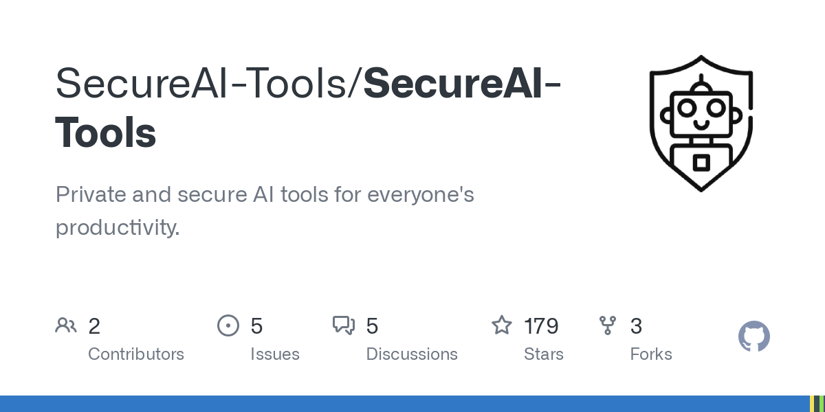Viewport: 825px width, 412px height.
Task: Select the Issues label
Action: point(275,354)
